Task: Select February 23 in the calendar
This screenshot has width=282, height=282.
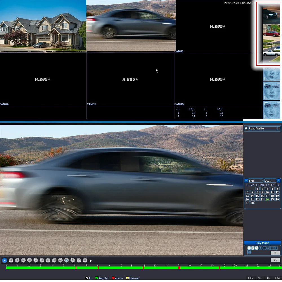Action: [262, 199]
